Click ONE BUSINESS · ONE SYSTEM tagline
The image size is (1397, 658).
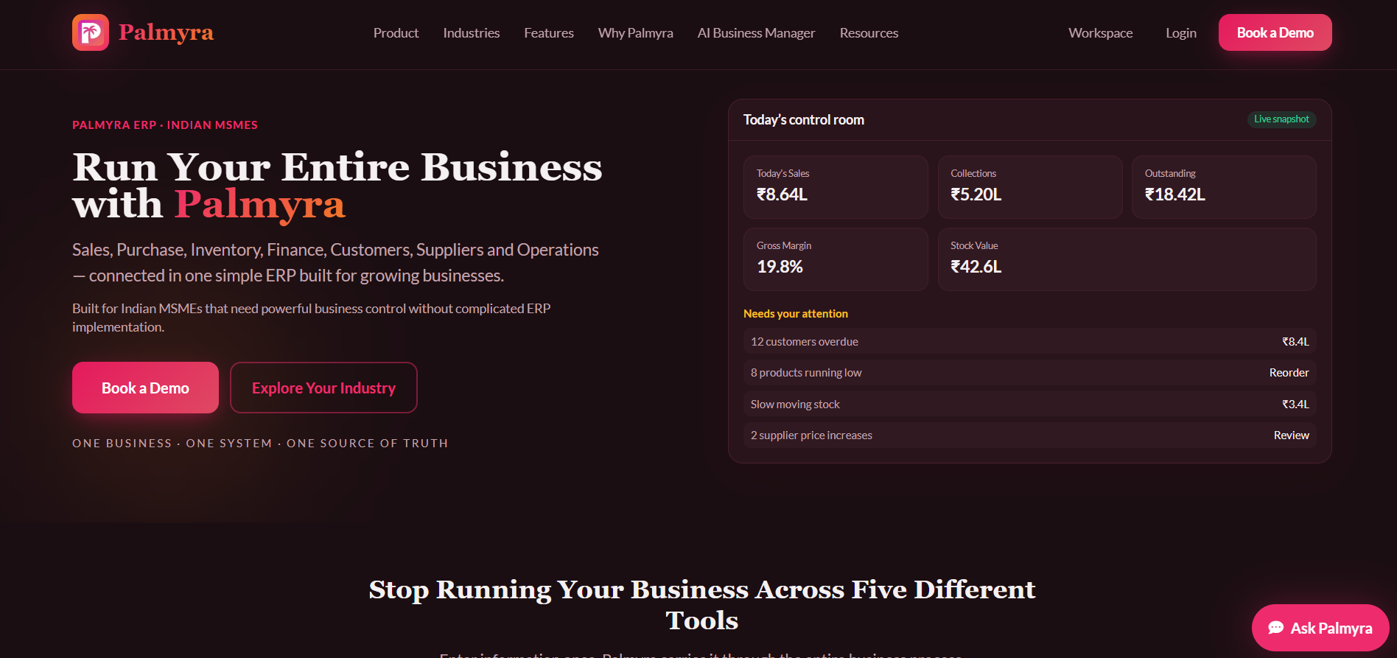tap(260, 444)
